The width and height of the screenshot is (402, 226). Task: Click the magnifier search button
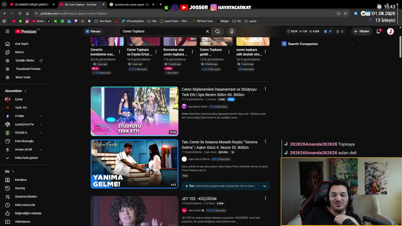217,31
